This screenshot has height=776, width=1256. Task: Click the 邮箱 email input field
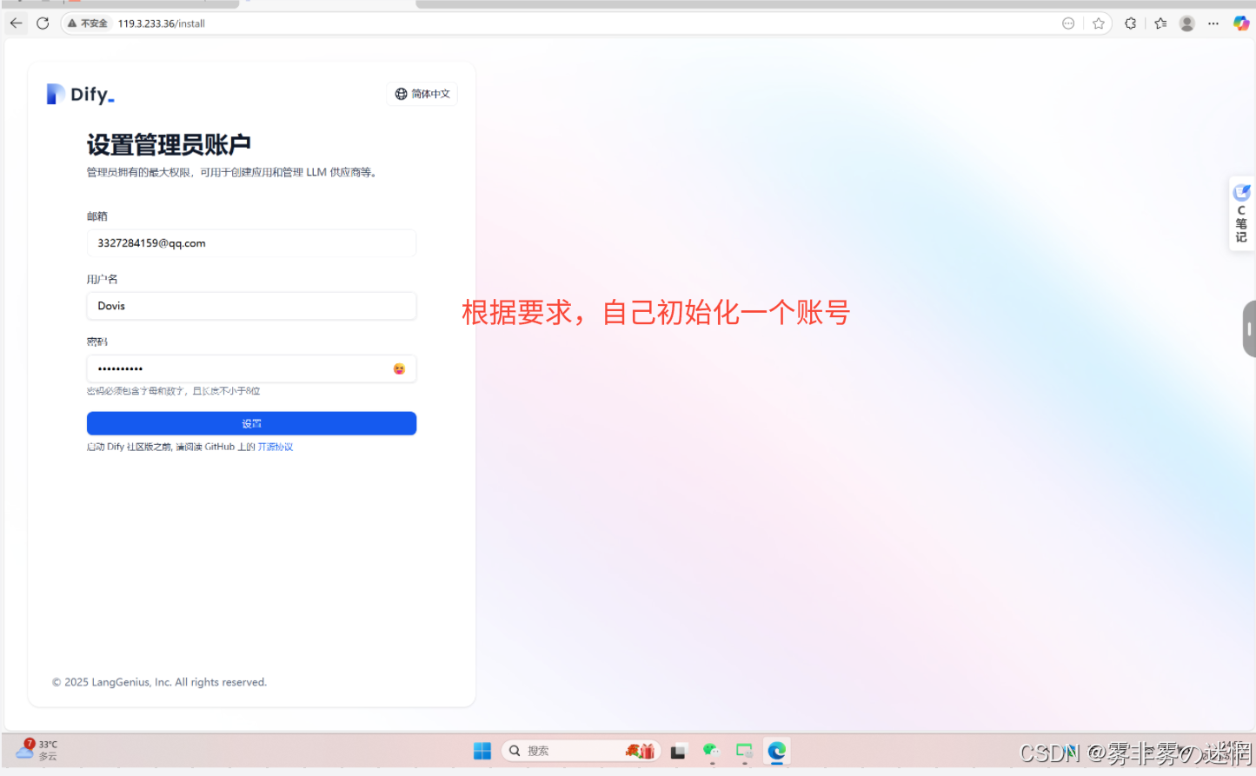point(251,243)
